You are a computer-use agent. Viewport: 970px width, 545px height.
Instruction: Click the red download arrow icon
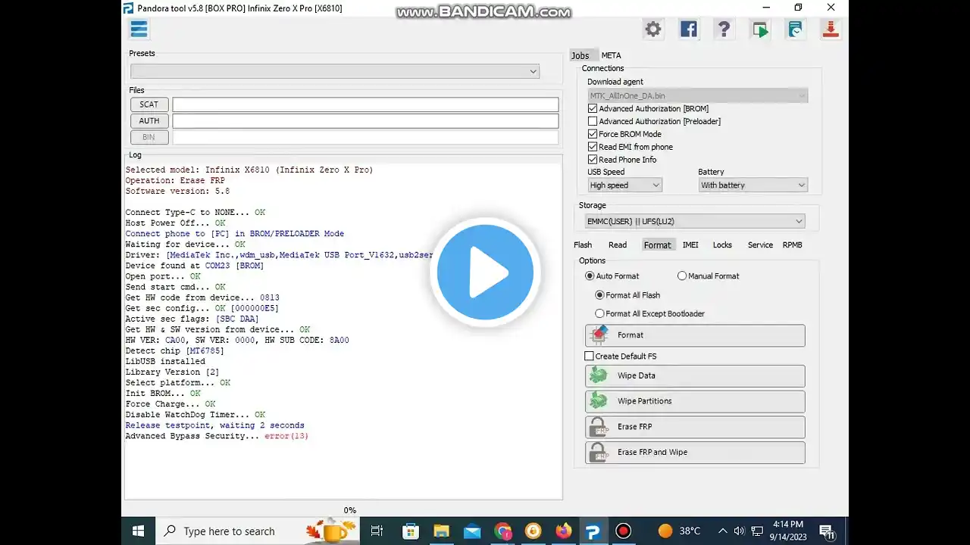[831, 30]
